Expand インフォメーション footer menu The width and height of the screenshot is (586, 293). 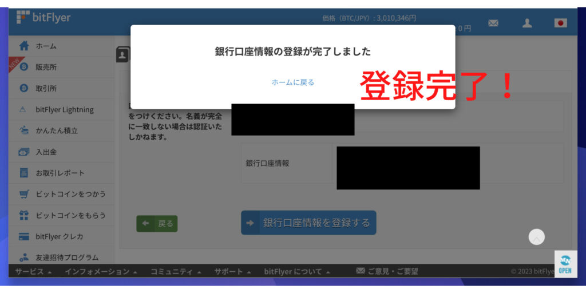click(101, 271)
